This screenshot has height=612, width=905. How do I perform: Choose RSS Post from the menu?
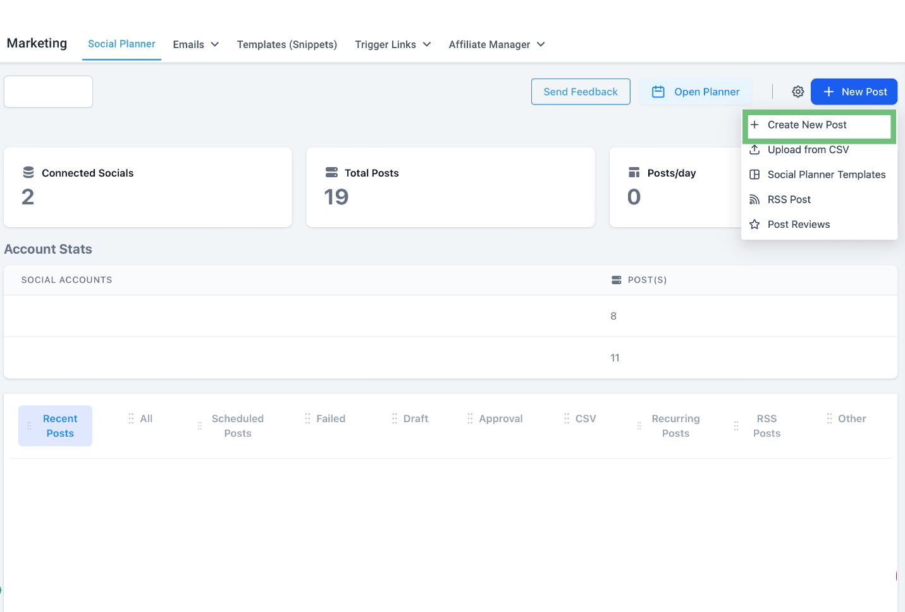tap(819, 199)
